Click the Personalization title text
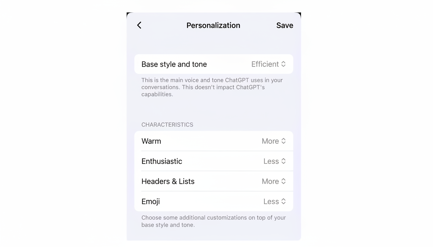The image size is (433, 247). tap(213, 25)
